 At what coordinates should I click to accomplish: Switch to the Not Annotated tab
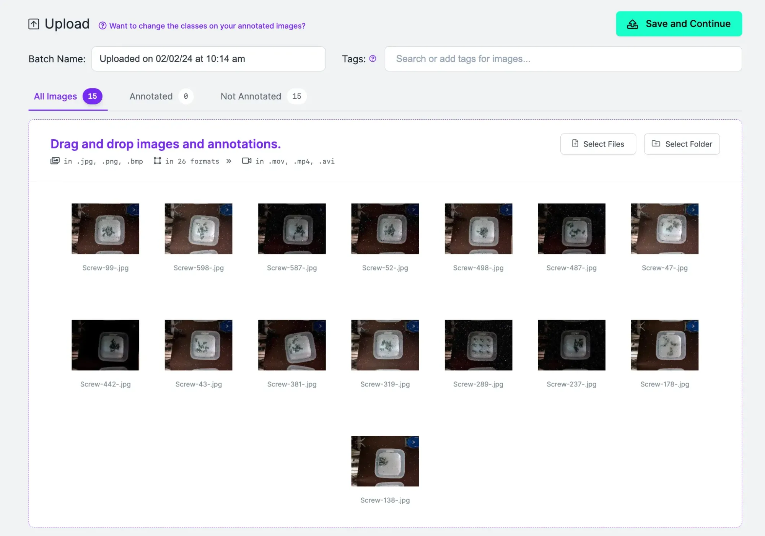[x=251, y=96]
